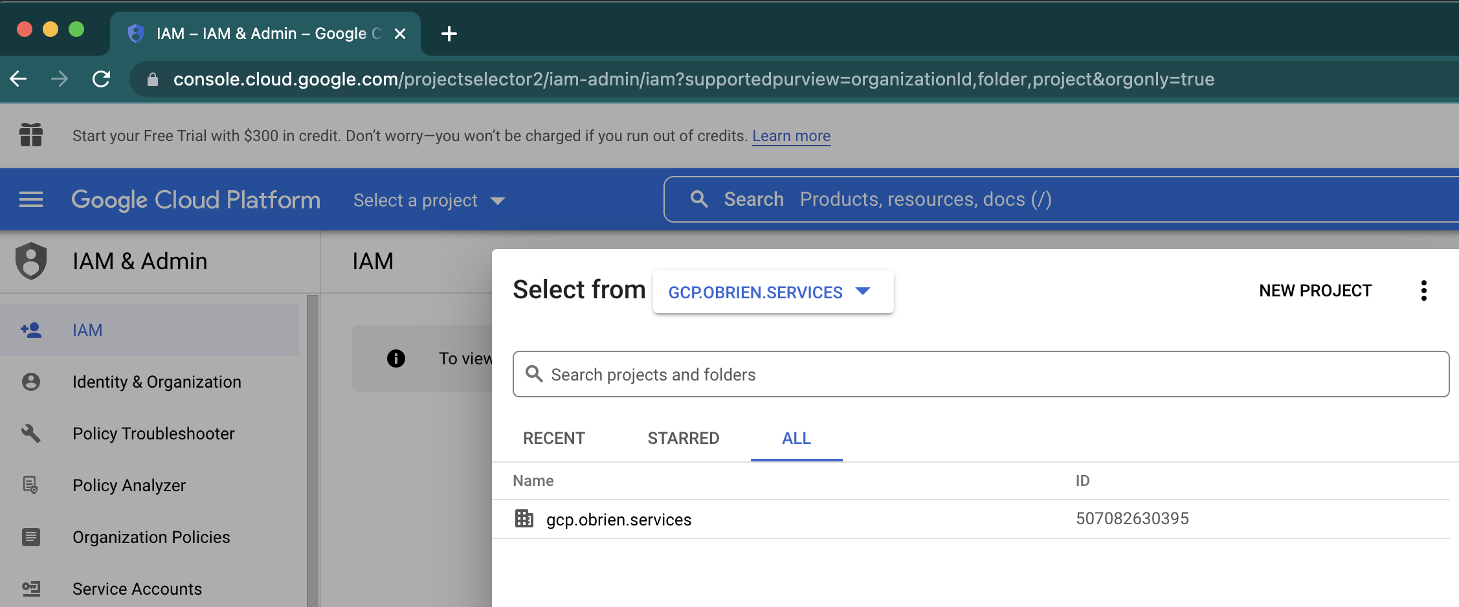
Task: Click the Name column header
Action: tap(533, 481)
